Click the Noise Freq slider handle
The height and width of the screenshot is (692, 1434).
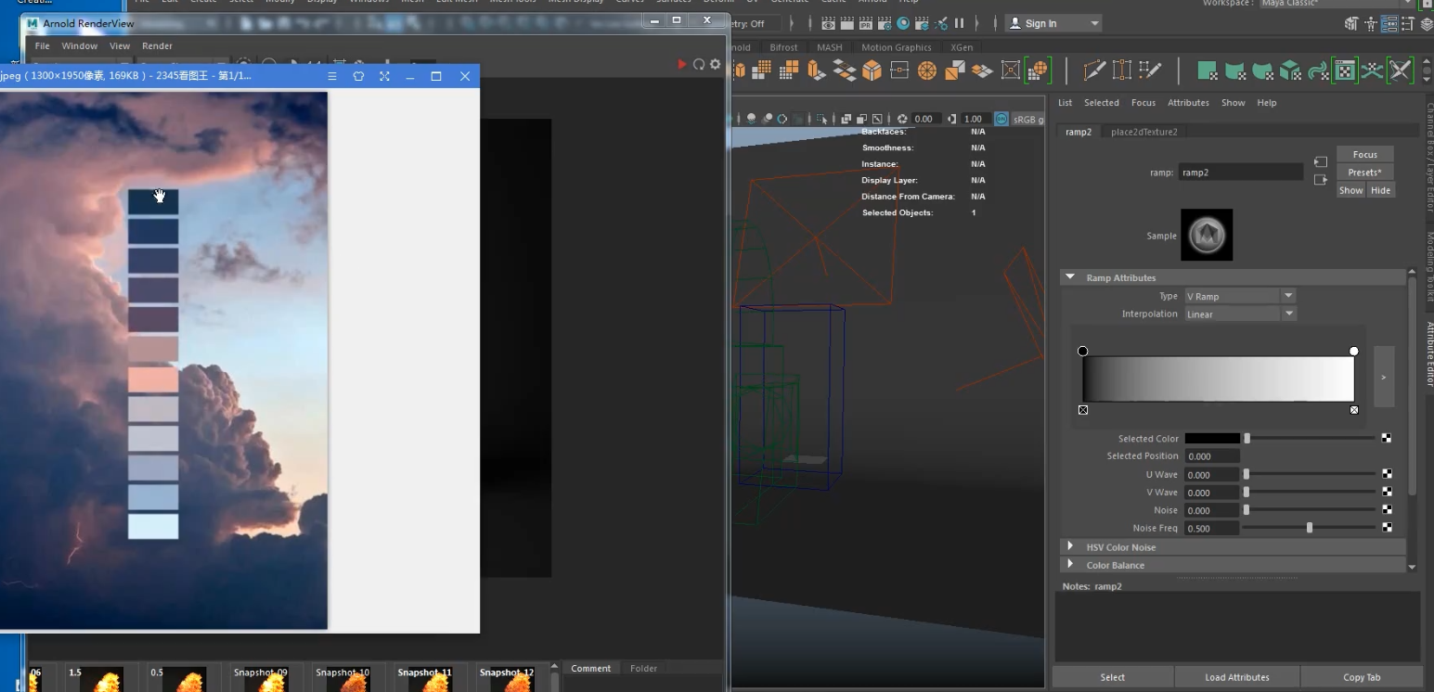pos(1310,528)
